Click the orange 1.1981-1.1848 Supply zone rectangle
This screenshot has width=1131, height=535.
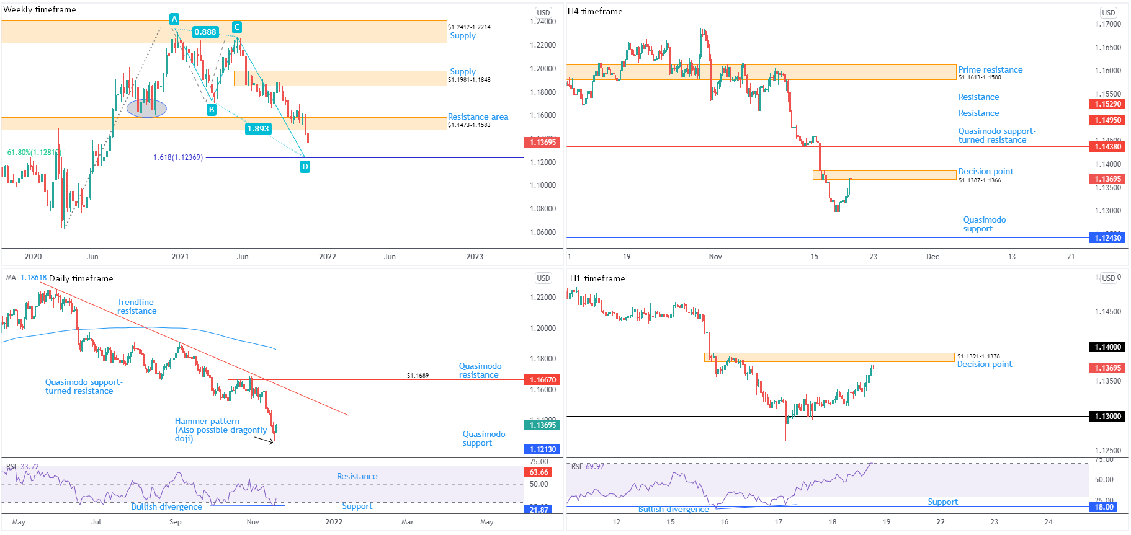[340, 78]
